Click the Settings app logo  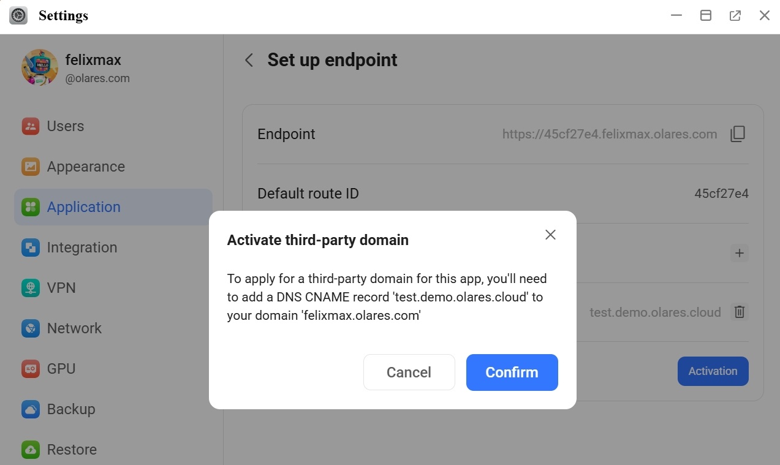click(x=18, y=15)
